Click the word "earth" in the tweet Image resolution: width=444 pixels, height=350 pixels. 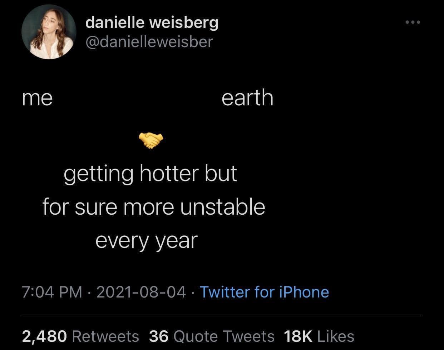click(x=247, y=98)
